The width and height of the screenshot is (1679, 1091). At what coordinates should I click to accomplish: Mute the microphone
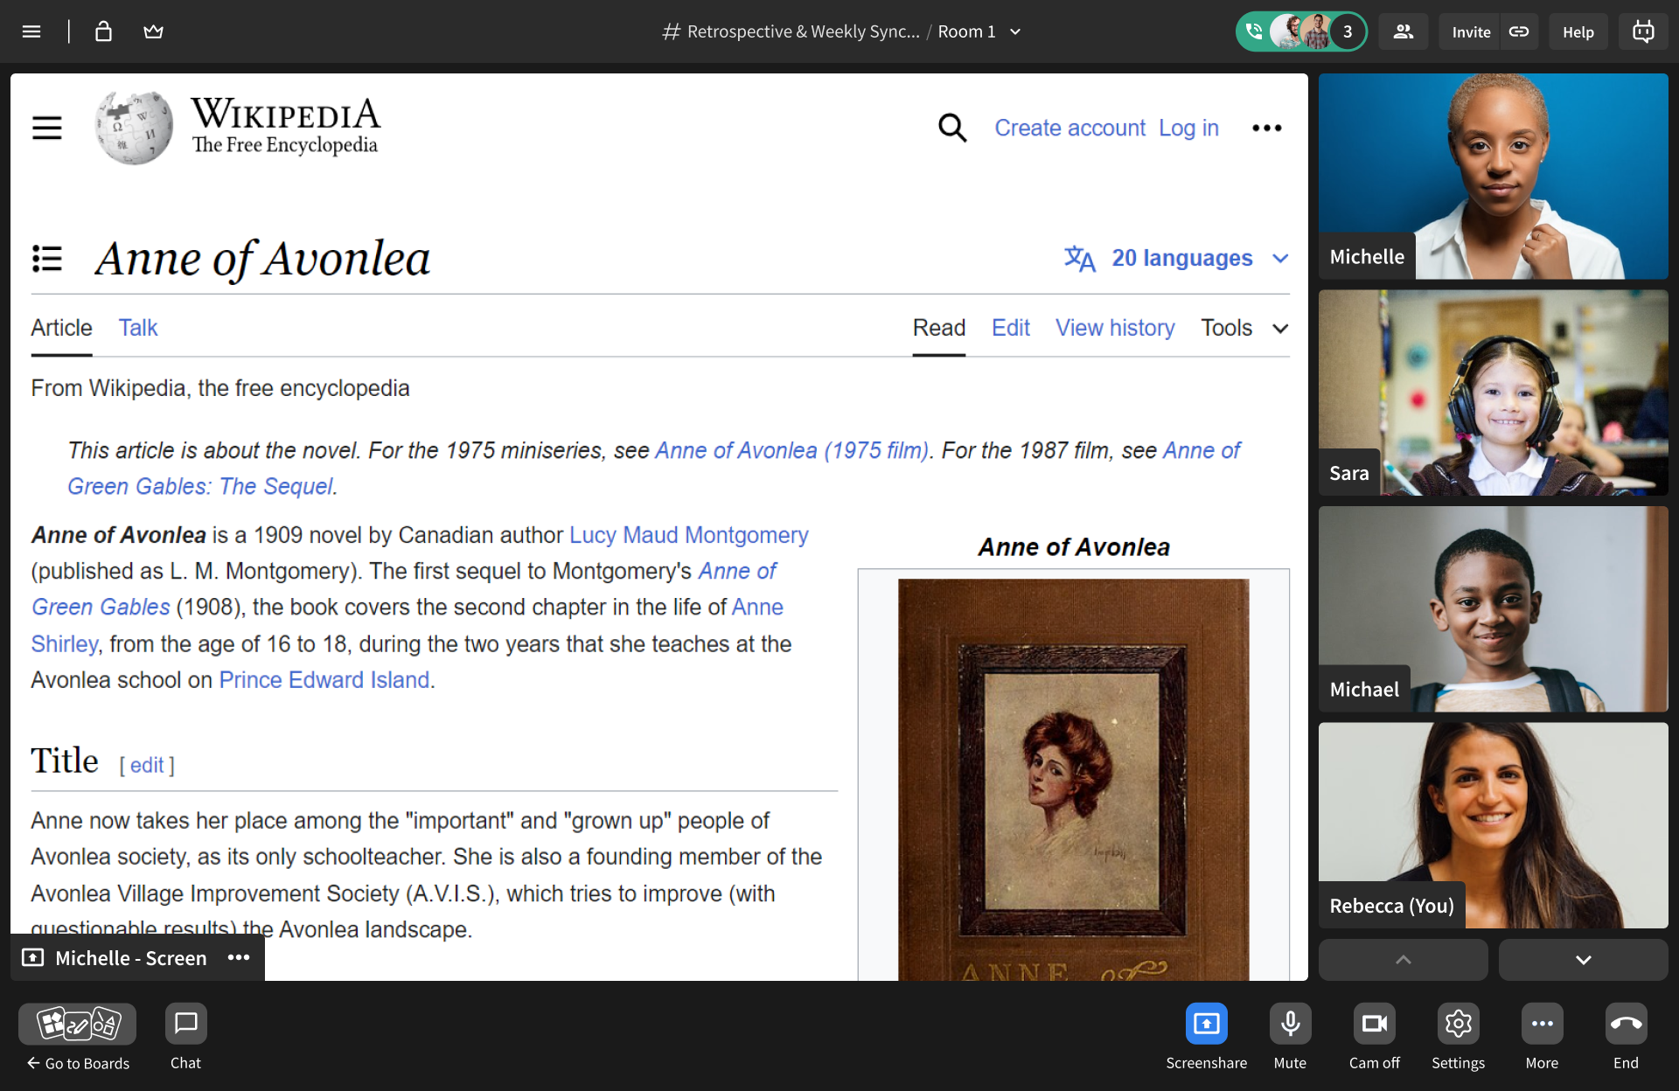1290,1024
